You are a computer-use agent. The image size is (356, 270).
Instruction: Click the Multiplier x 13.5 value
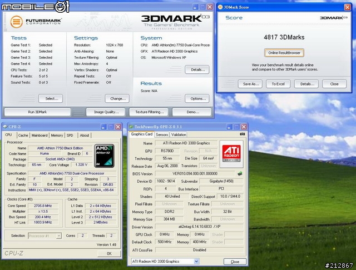[43, 211]
